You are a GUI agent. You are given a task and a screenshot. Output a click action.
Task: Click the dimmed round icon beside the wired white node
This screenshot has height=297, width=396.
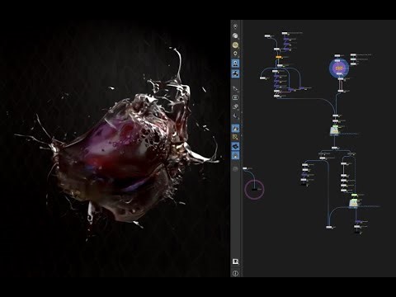point(235,169)
